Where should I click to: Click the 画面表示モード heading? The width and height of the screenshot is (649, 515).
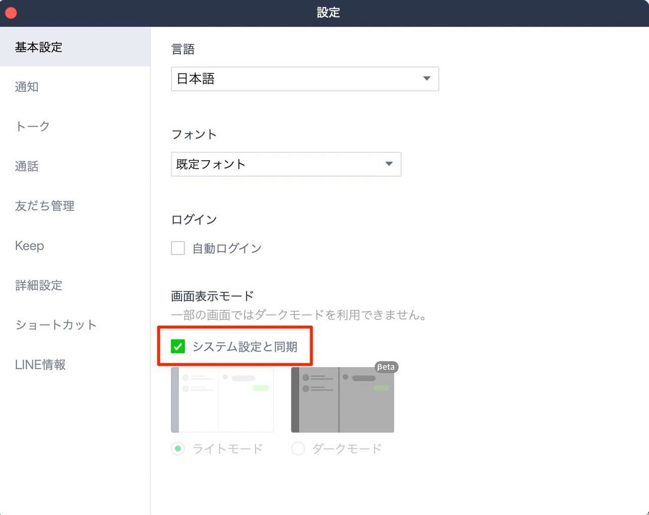click(212, 296)
